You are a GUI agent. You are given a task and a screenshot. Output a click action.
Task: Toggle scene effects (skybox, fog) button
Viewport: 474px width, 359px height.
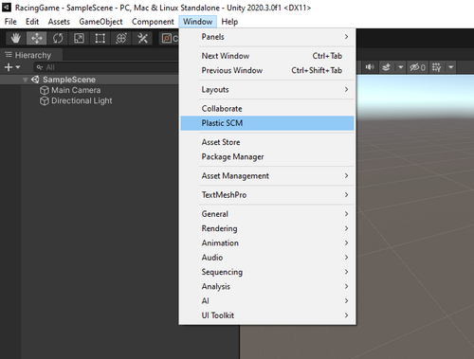pos(387,67)
